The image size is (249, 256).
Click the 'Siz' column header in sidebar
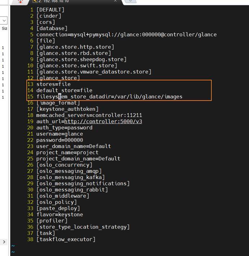coord(4,28)
